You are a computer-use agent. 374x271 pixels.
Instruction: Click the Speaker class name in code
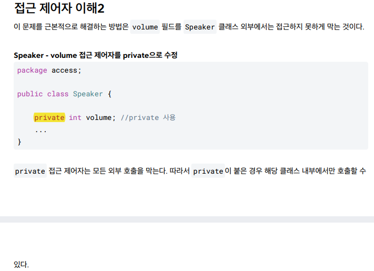tap(88, 94)
